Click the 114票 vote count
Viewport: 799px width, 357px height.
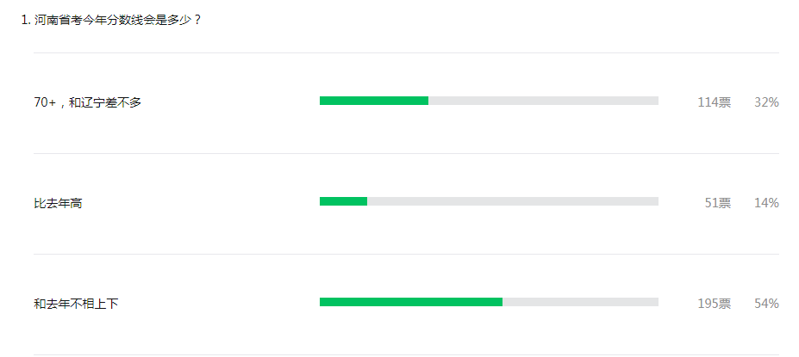[x=714, y=102]
